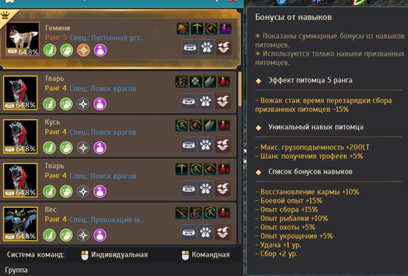Image resolution: width=408 pixels, height=276 pixels.
Task: Click the green hand icon on Кусь row
Action: [x=66, y=148]
